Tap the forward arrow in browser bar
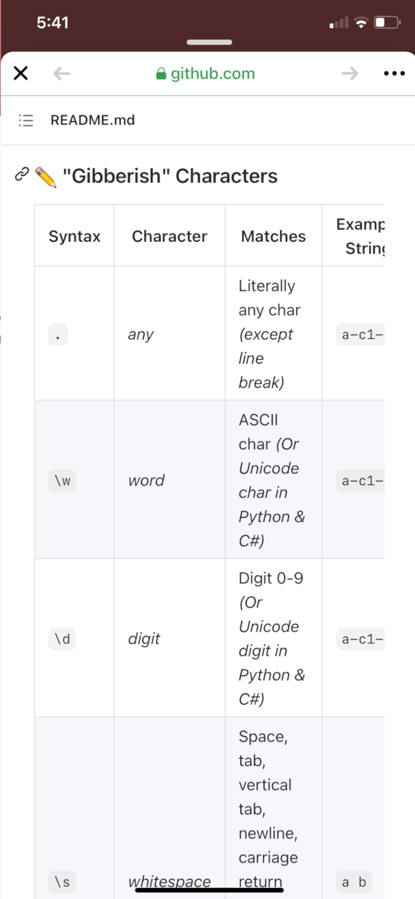The height and width of the screenshot is (899, 415). (350, 74)
